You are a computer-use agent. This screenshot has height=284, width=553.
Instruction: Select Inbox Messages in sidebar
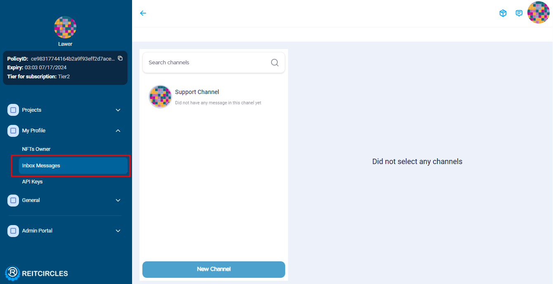tap(41, 166)
